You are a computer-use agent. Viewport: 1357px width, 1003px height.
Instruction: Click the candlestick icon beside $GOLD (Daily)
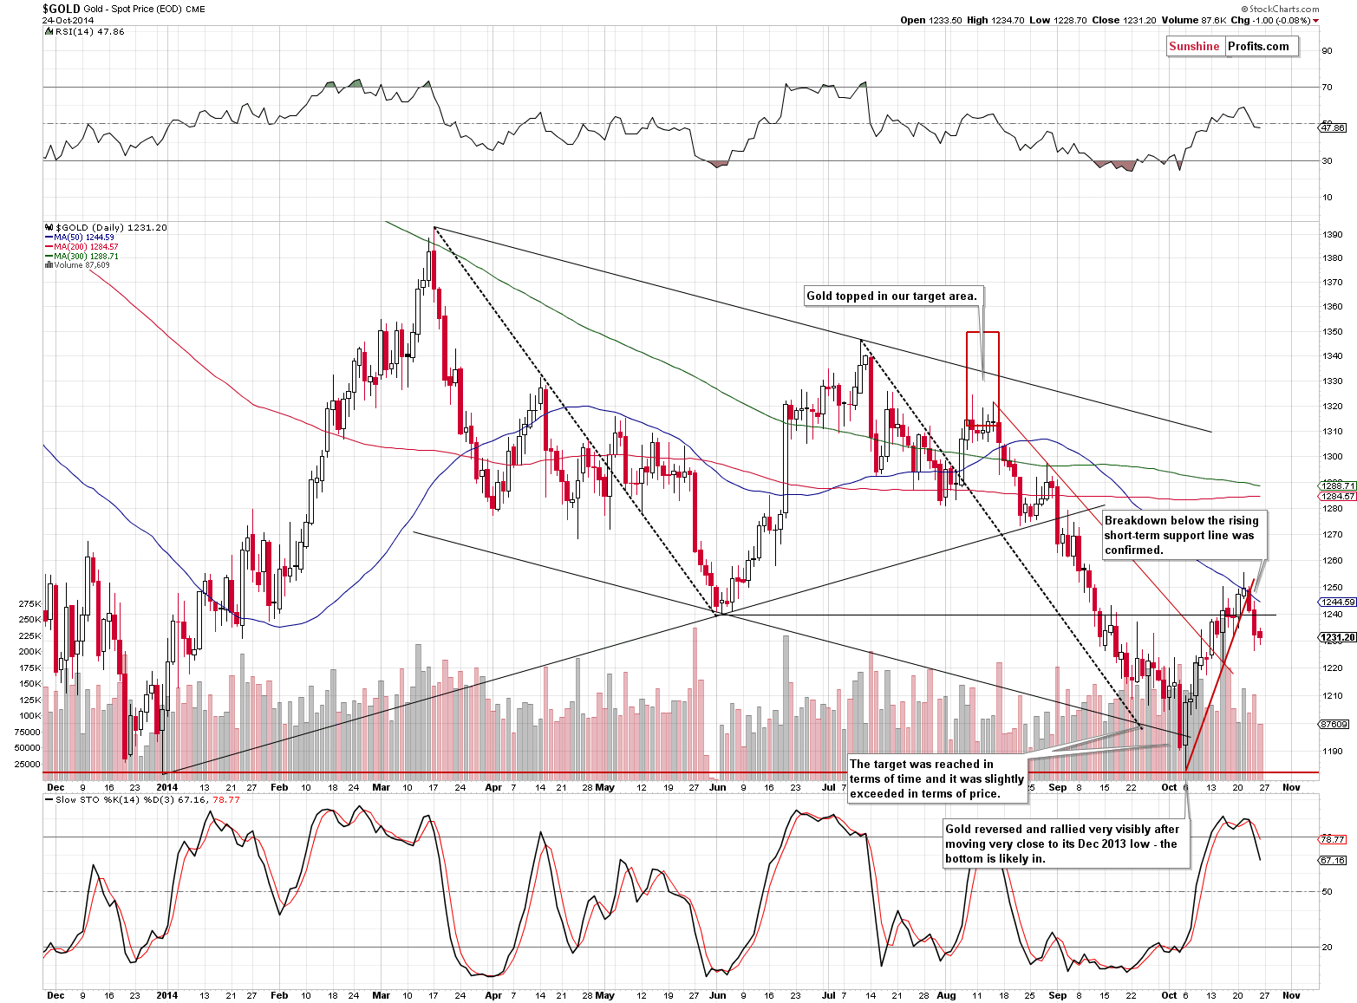49,228
